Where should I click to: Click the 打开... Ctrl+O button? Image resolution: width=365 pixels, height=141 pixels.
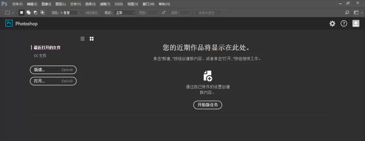(x=53, y=81)
